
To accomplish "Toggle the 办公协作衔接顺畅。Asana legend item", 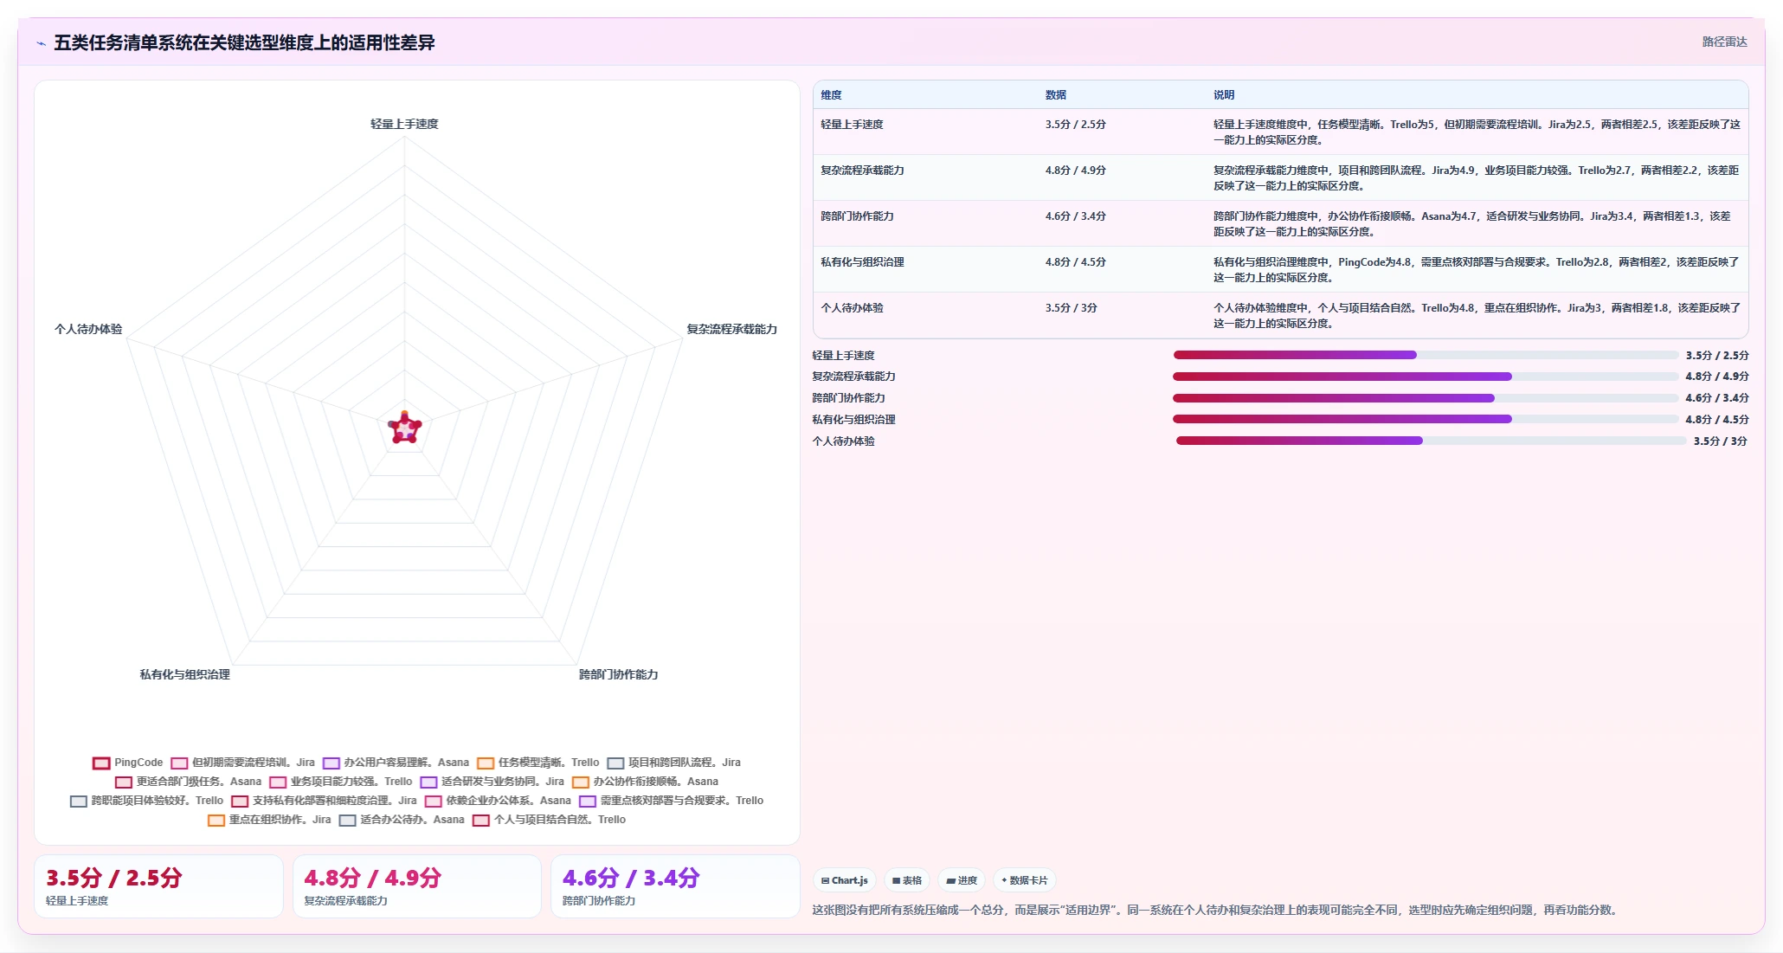I will pyautogui.click(x=645, y=782).
